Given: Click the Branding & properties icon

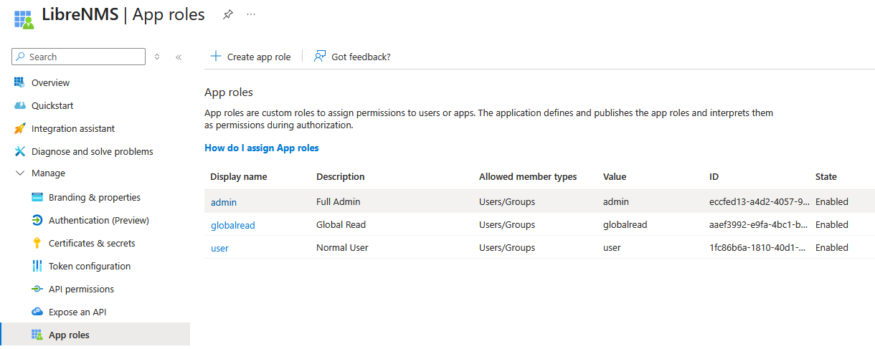Looking at the screenshot, I should coord(37,197).
